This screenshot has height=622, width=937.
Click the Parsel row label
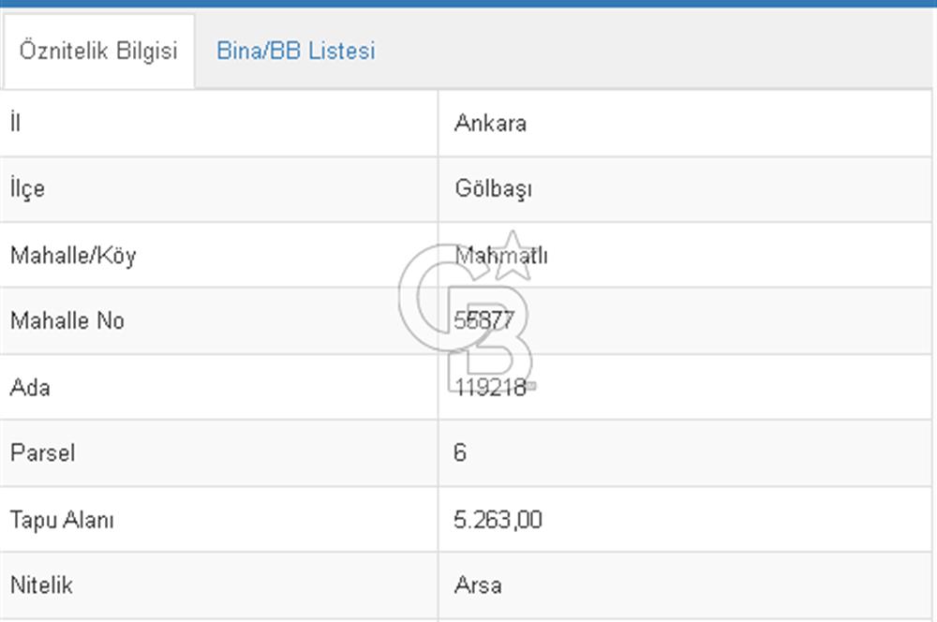tap(42, 453)
